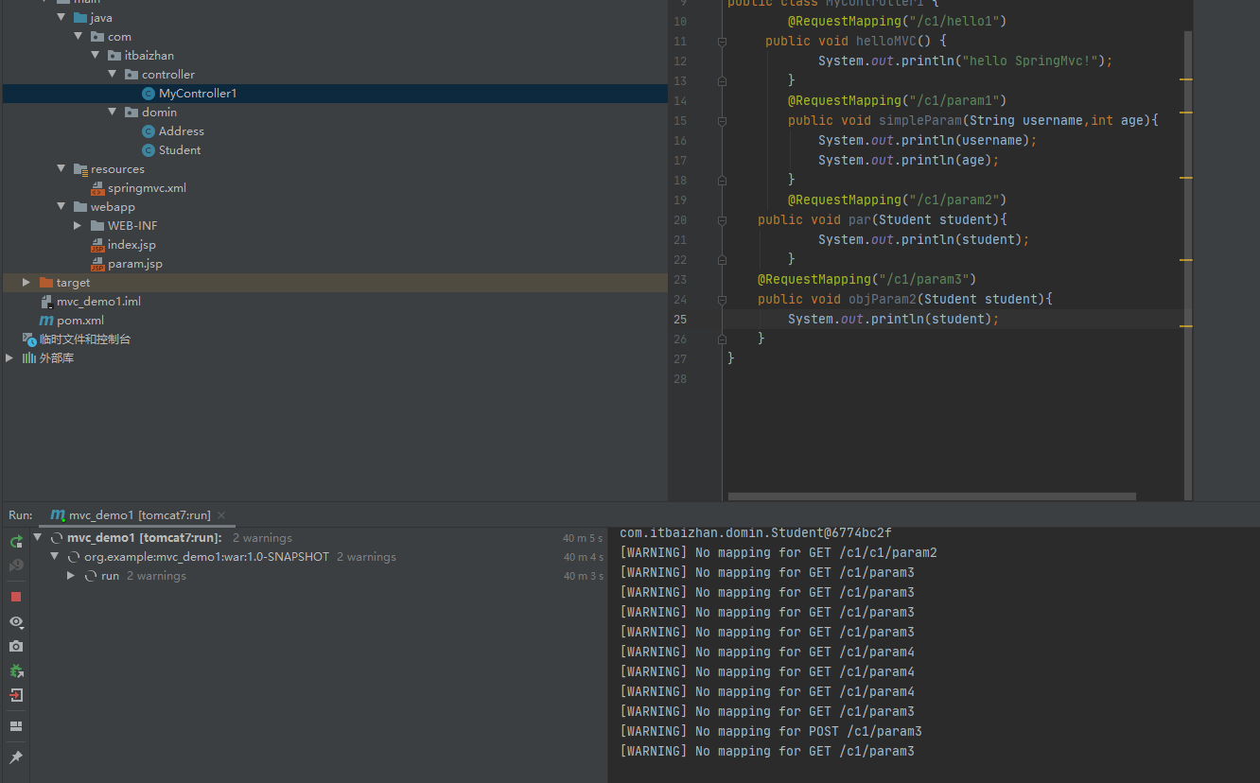Click the mvc_demo1.iml file icon
The height and width of the screenshot is (783, 1260).
(46, 302)
